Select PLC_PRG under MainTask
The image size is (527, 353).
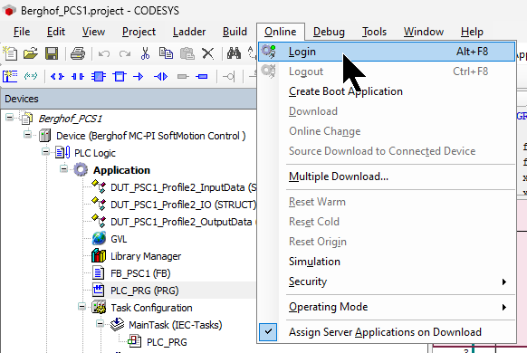167,342
